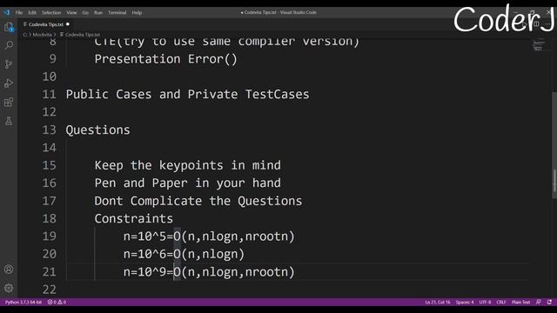Viewport: 557px width, 313px height.
Task: Click the Mockvita breadcrumb folder
Action: click(43, 35)
